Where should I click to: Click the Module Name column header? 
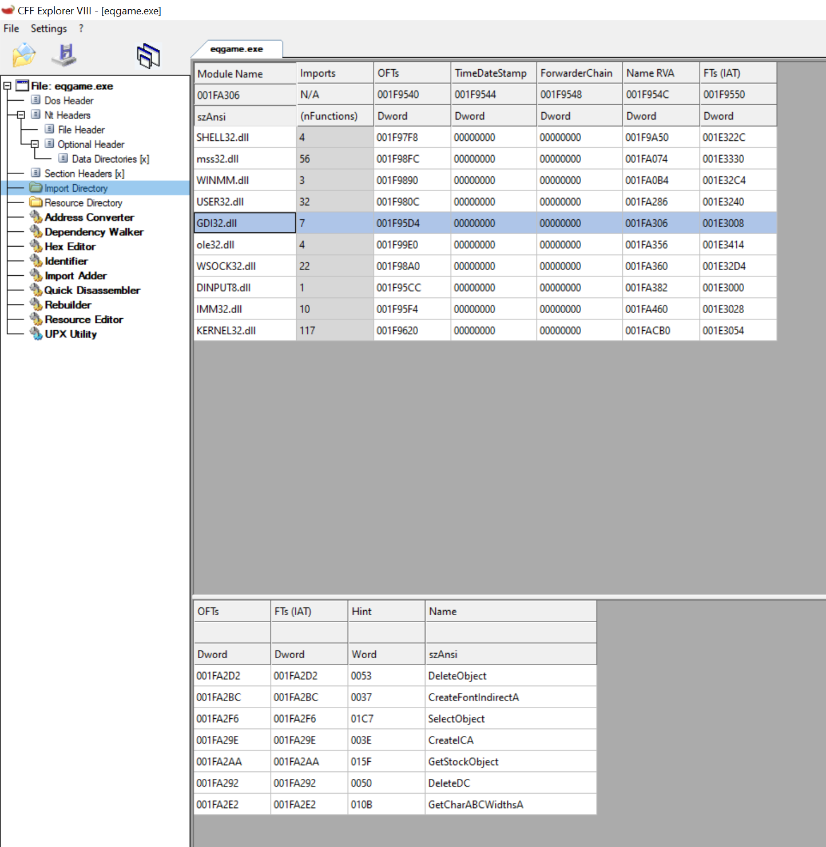pos(230,74)
